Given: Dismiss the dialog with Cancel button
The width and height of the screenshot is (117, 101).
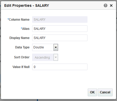Looking at the screenshot, I should 105,92.
